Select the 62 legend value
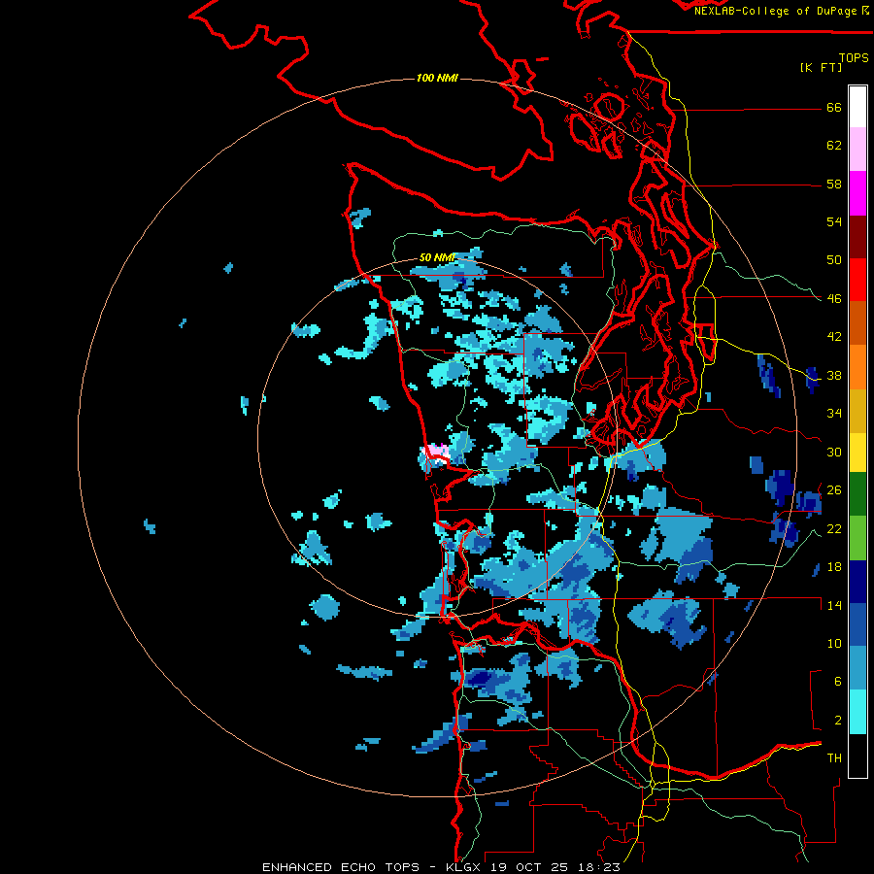The width and height of the screenshot is (874, 874). click(x=834, y=146)
